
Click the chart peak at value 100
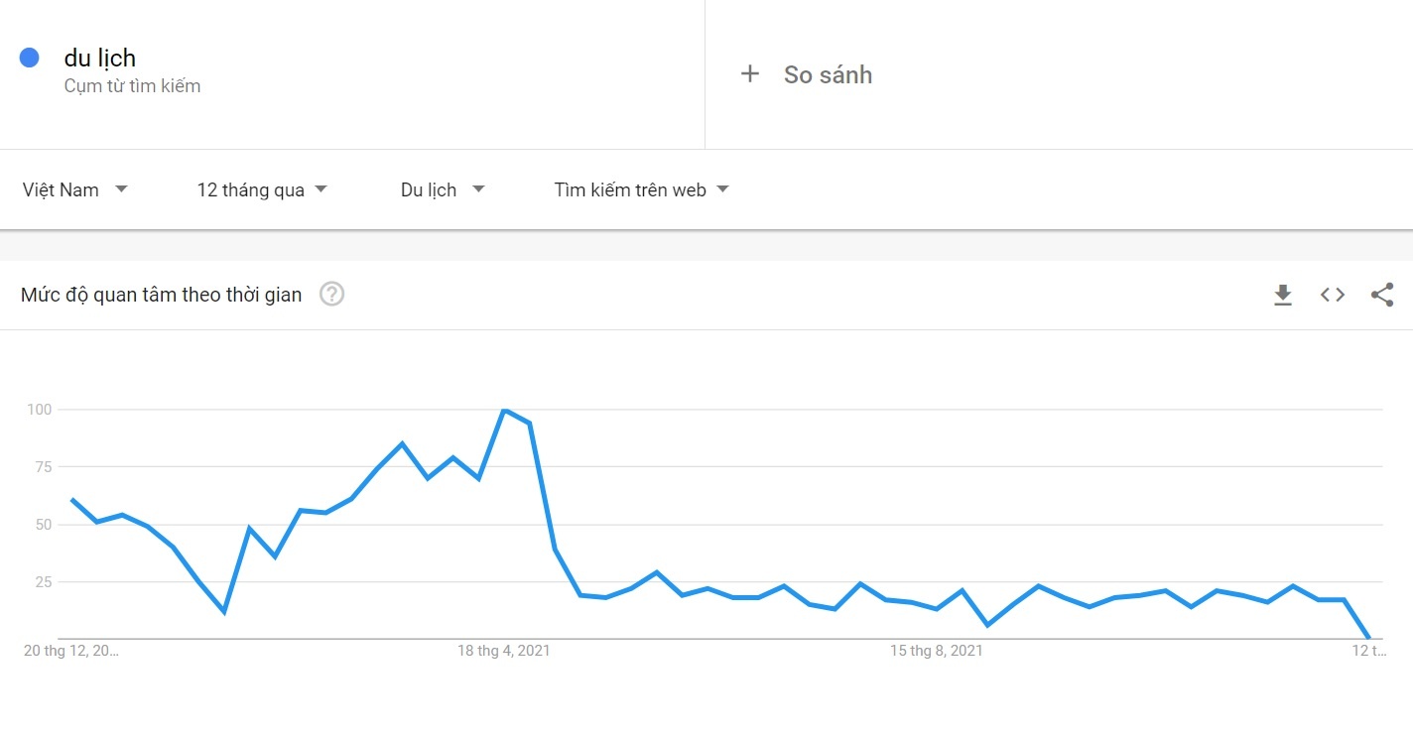(504, 410)
